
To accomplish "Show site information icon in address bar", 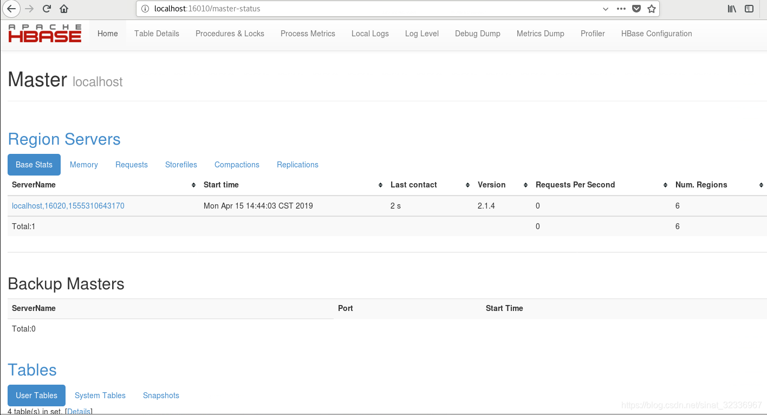I will [x=145, y=9].
